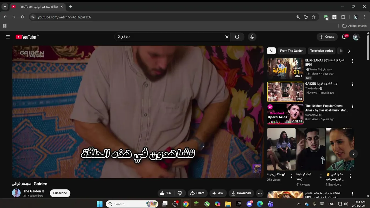Open the 9:13 GAIDEN video thumbnail

[x=285, y=92]
